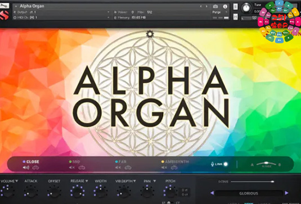
Task: Click the Tune knob in header
Action: click(x=246, y=8)
